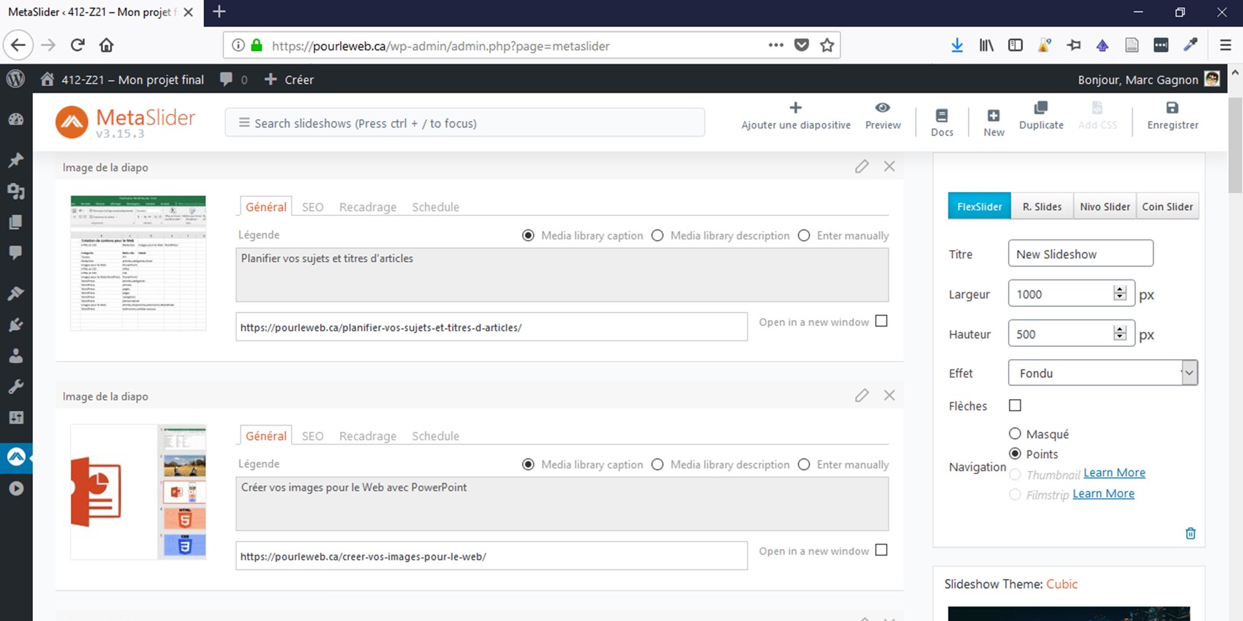The image size is (1243, 621).
Task: Open Pages icon in sidebar
Action: 16,222
